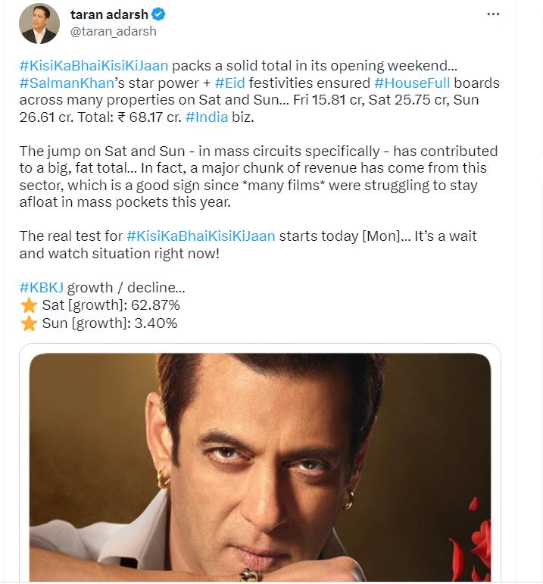Screen dimensions: 543x584
Task: Open the #KBKJ hashtag
Action: click(x=42, y=288)
